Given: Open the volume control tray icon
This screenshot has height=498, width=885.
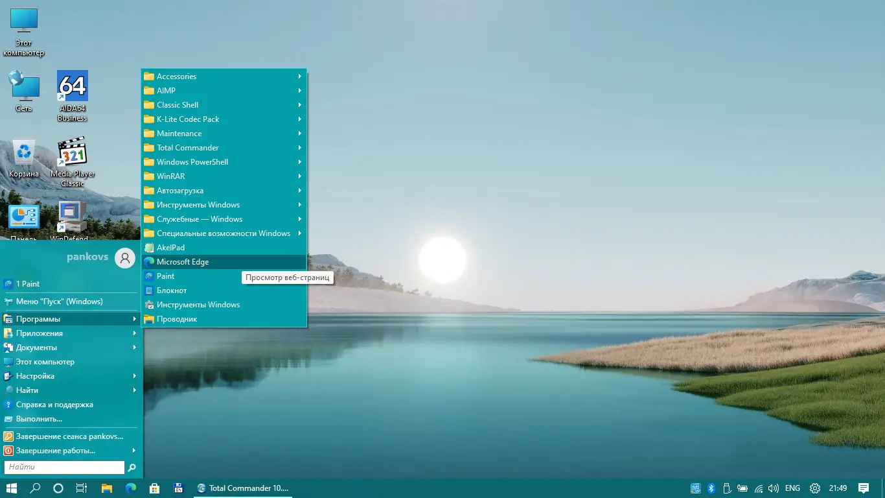Looking at the screenshot, I should [774, 488].
